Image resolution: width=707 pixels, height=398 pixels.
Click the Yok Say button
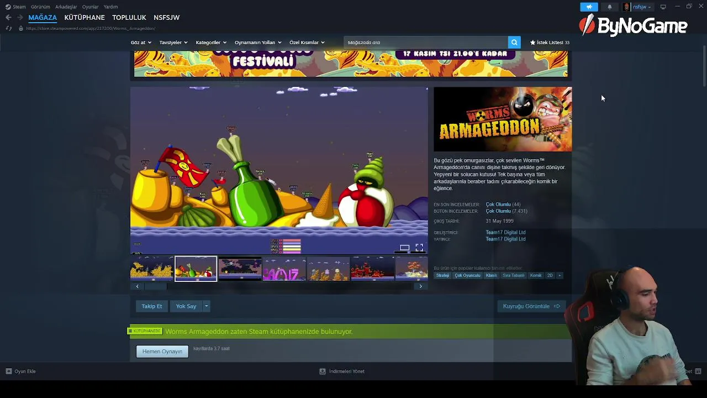pyautogui.click(x=186, y=306)
